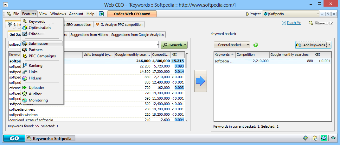Open the Add keywords dropdown arrow
This screenshot has width=340, height=145.
(329, 45)
